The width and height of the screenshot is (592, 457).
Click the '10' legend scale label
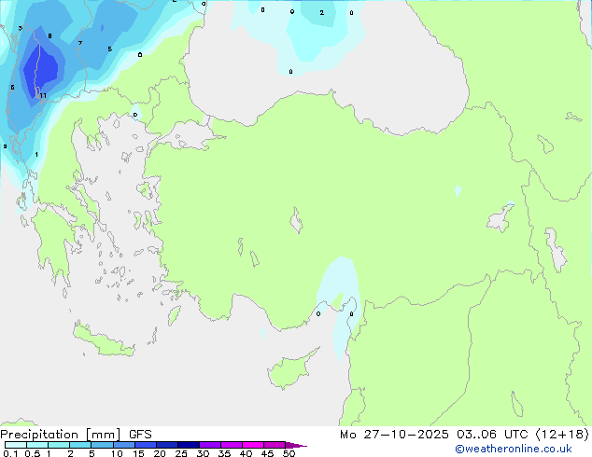coord(117,453)
